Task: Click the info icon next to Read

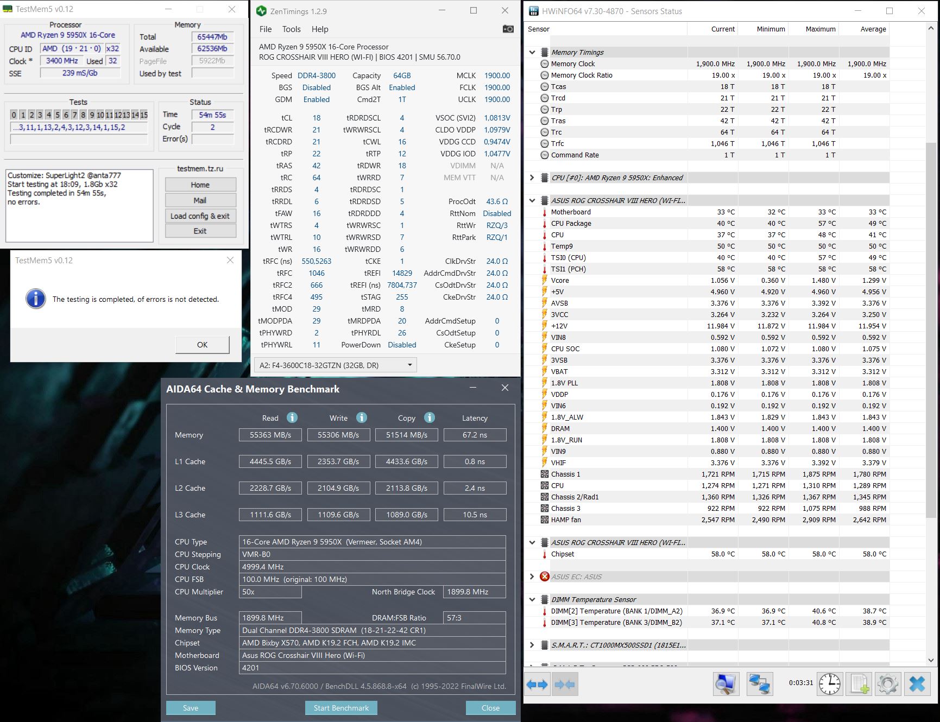Action: coord(292,417)
